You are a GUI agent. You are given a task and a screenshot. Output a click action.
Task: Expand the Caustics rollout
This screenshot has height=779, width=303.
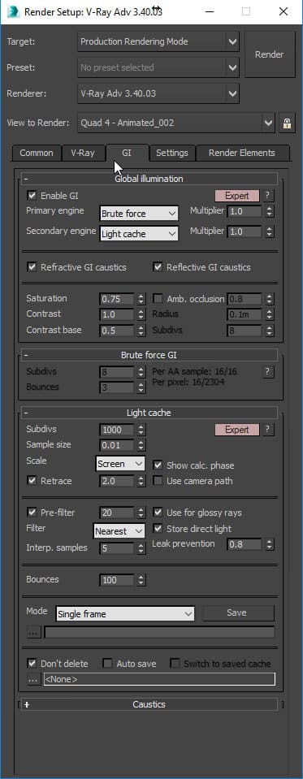tap(149, 704)
